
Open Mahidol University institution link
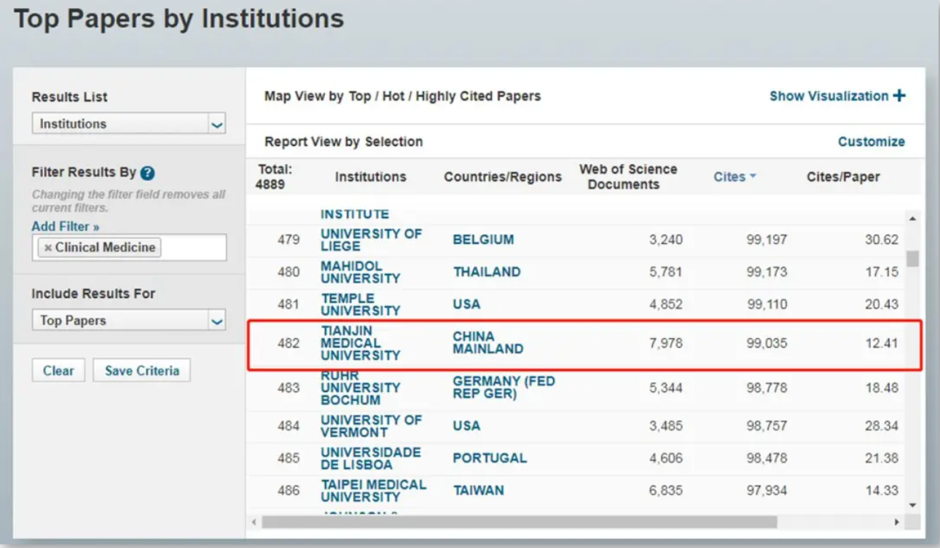point(361,272)
